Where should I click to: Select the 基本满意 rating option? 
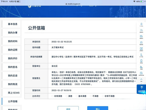click(81, 96)
